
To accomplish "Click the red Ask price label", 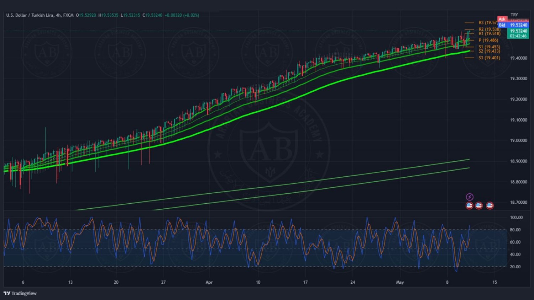I will point(502,19).
